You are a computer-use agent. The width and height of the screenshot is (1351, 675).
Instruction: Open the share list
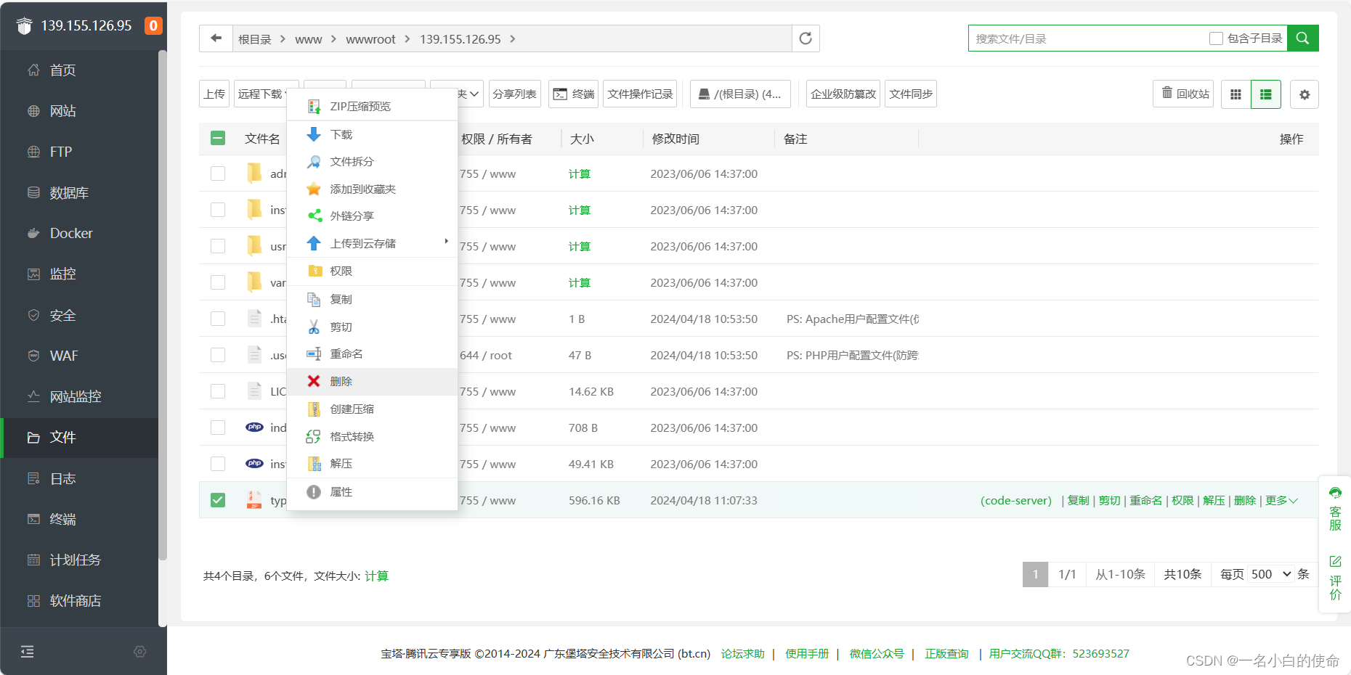point(514,94)
